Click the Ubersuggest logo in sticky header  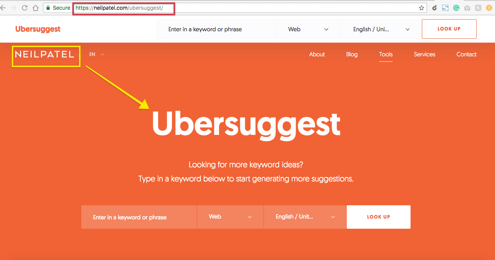pyautogui.click(x=38, y=29)
